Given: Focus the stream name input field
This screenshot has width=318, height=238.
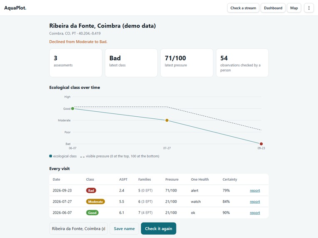Looking at the screenshot, I should click(x=79, y=228).
